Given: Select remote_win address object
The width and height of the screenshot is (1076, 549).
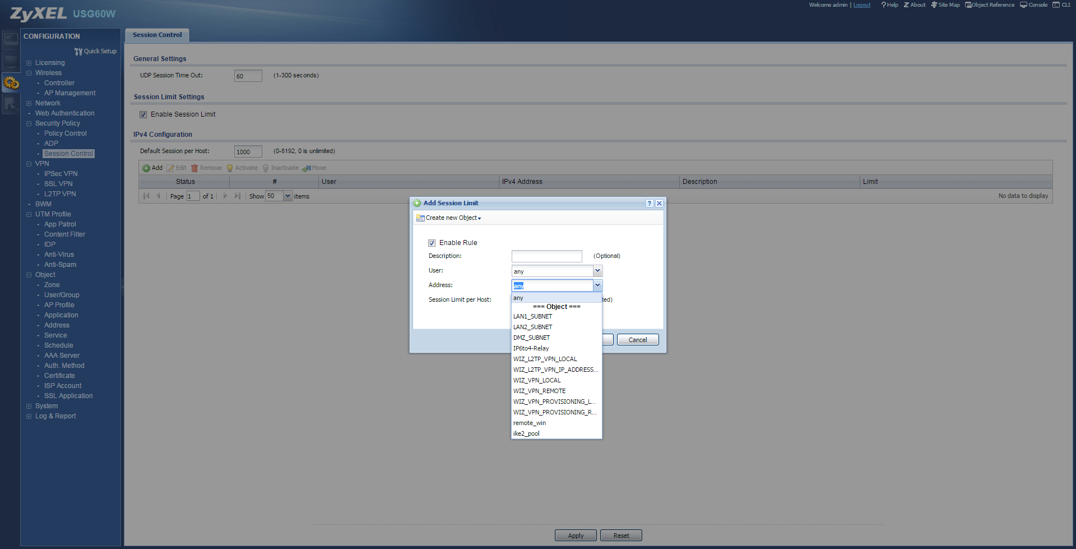Looking at the screenshot, I should coord(529,423).
